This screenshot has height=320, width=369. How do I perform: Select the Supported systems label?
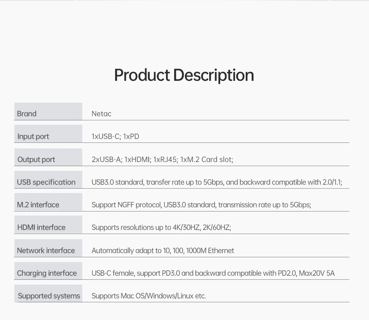pos(49,296)
